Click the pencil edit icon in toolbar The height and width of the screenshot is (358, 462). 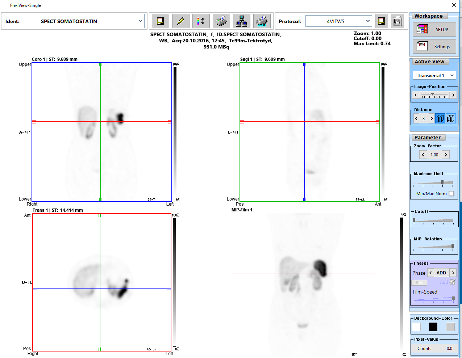180,21
